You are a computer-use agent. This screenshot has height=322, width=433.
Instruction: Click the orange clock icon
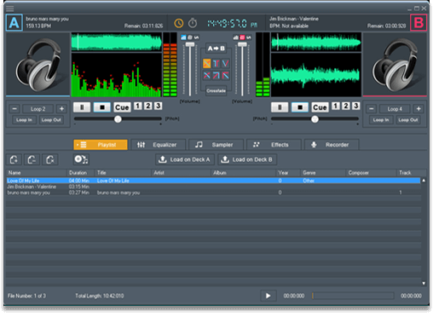(x=179, y=23)
